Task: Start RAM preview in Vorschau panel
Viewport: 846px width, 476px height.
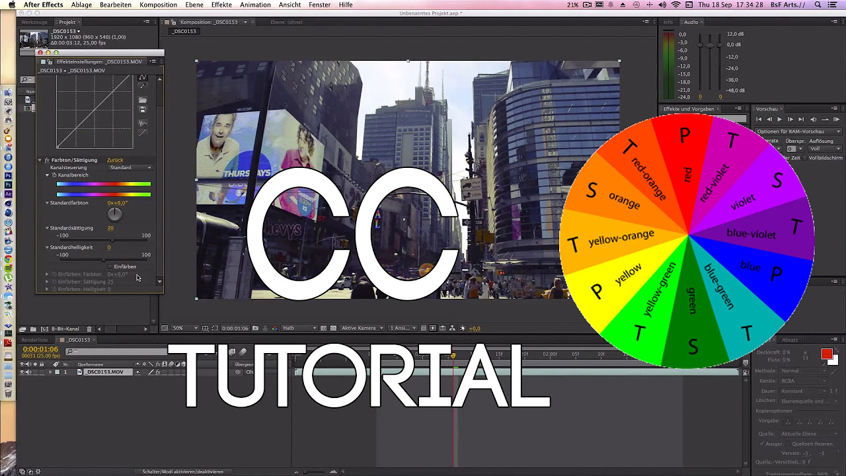Action: [x=836, y=120]
